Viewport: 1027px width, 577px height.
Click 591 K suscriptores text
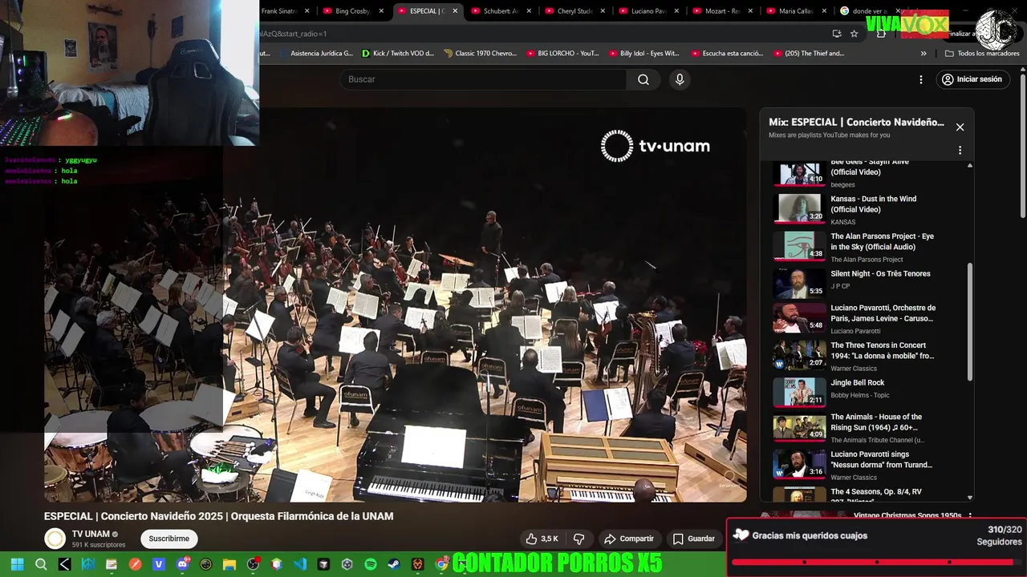99,545
